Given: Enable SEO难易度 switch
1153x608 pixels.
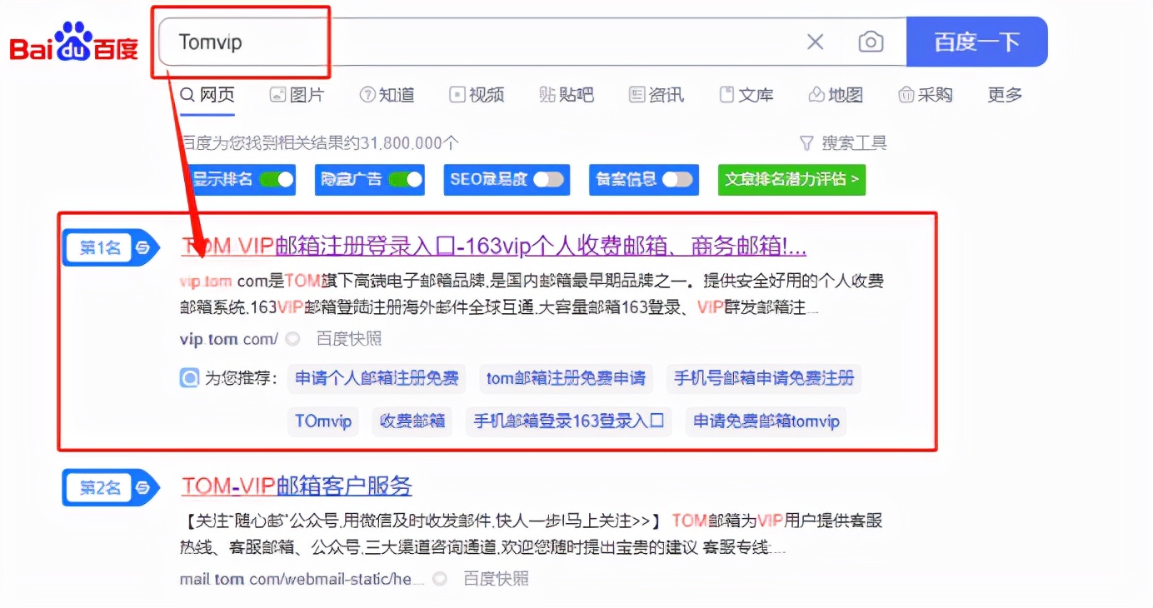Looking at the screenshot, I should [x=549, y=179].
